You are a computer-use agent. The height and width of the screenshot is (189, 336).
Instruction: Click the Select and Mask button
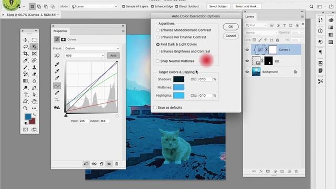point(247,6)
